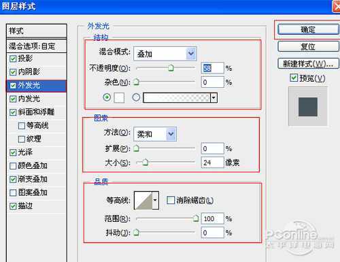Click the style preview thumbnail
The width and height of the screenshot is (340, 262).
308,106
